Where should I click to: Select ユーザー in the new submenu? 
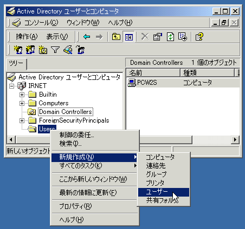coord(164,192)
